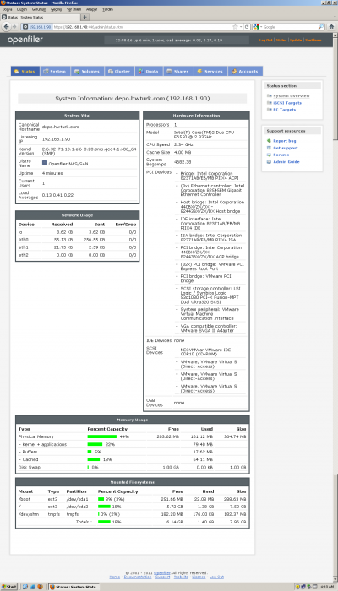Open the Görünüm menu
The height and width of the screenshot is (591, 338).
(39, 9)
